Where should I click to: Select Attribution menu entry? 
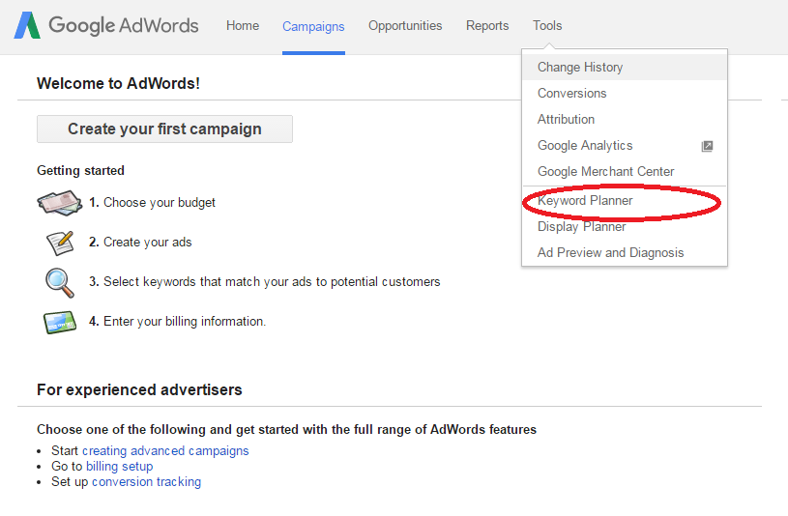(567, 120)
